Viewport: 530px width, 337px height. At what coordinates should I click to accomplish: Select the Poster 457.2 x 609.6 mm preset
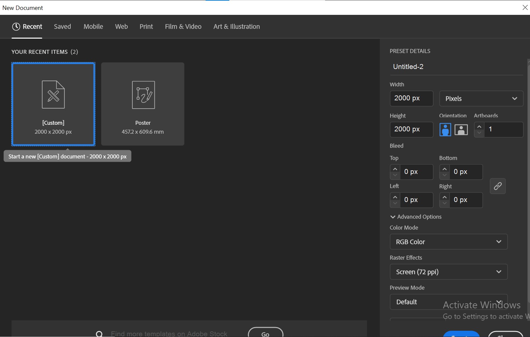tap(143, 104)
